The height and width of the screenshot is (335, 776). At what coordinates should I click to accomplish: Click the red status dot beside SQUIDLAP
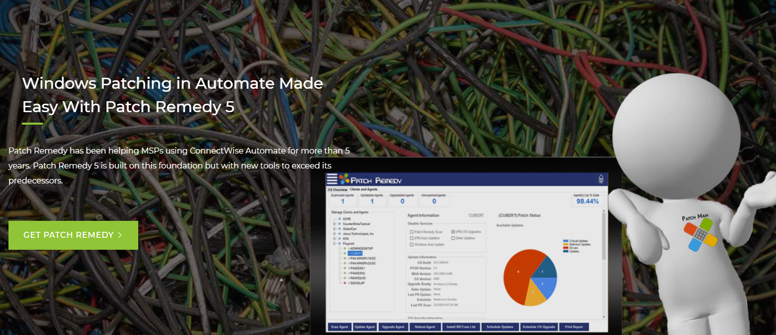(x=344, y=283)
